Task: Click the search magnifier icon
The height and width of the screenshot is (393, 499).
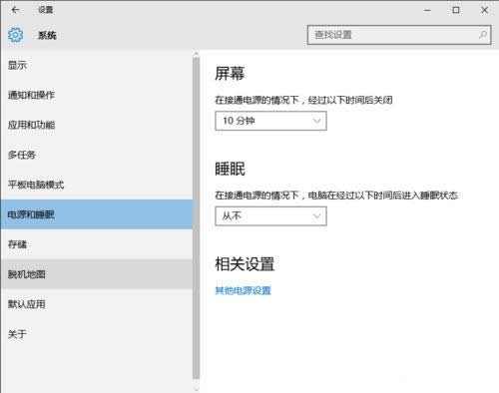Action: [483, 35]
